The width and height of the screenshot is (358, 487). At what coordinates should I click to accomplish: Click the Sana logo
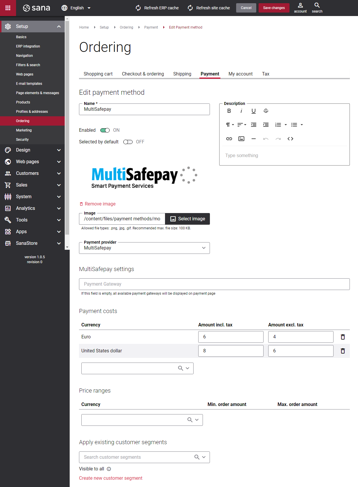click(36, 8)
